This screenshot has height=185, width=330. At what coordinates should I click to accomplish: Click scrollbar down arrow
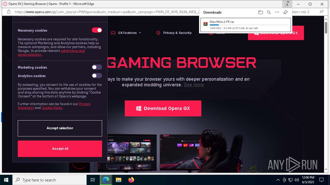(x=326, y=170)
